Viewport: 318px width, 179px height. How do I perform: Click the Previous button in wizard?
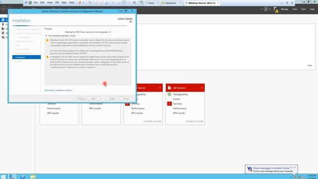click(x=80, y=98)
